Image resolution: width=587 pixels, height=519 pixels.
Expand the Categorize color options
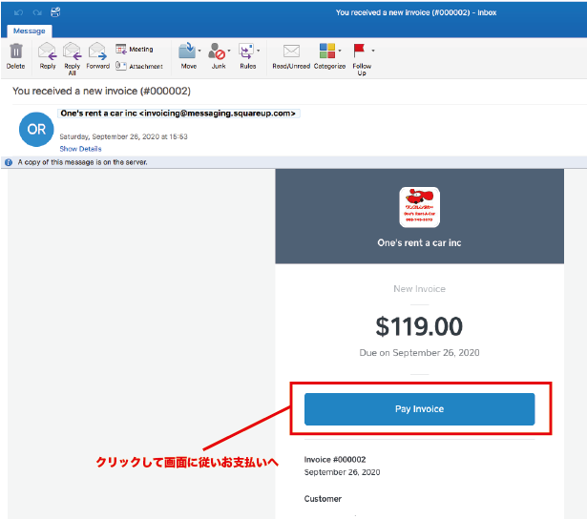[x=340, y=50]
